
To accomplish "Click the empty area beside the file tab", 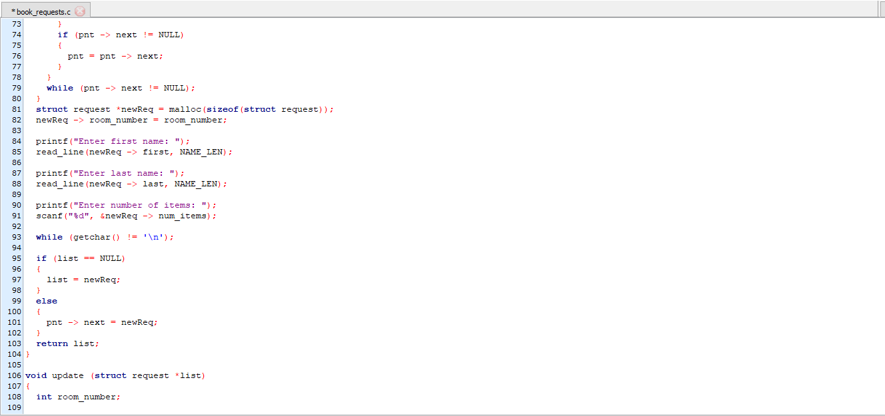I will (x=400, y=11).
